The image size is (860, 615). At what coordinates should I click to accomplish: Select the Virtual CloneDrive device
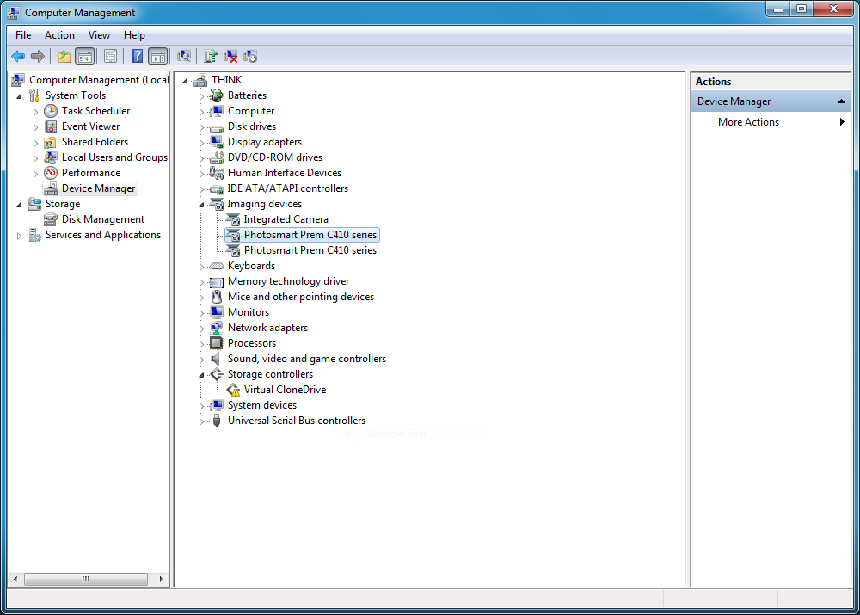pyautogui.click(x=285, y=390)
